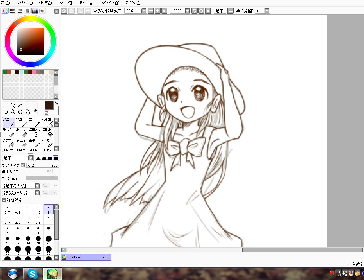This screenshot has height=280, width=364.
Task: Open the 200% zoom dropdown
Action: [144, 11]
